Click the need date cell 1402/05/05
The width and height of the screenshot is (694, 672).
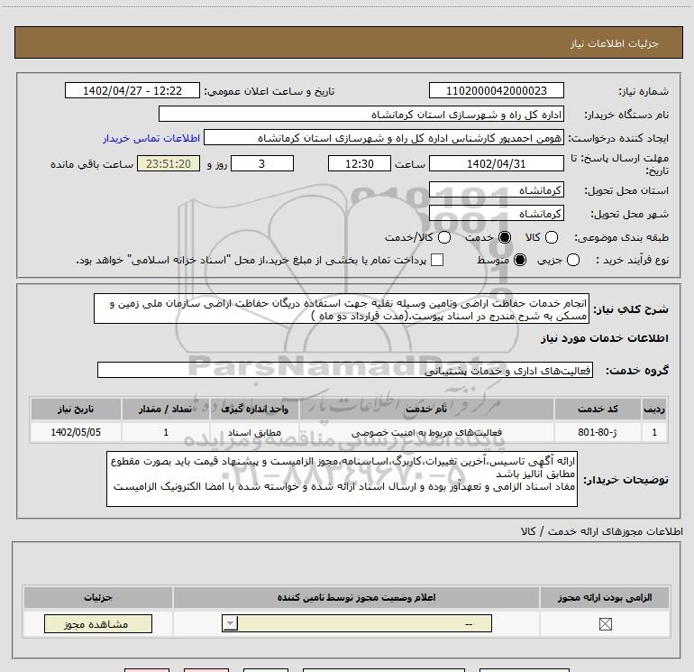click(x=76, y=432)
